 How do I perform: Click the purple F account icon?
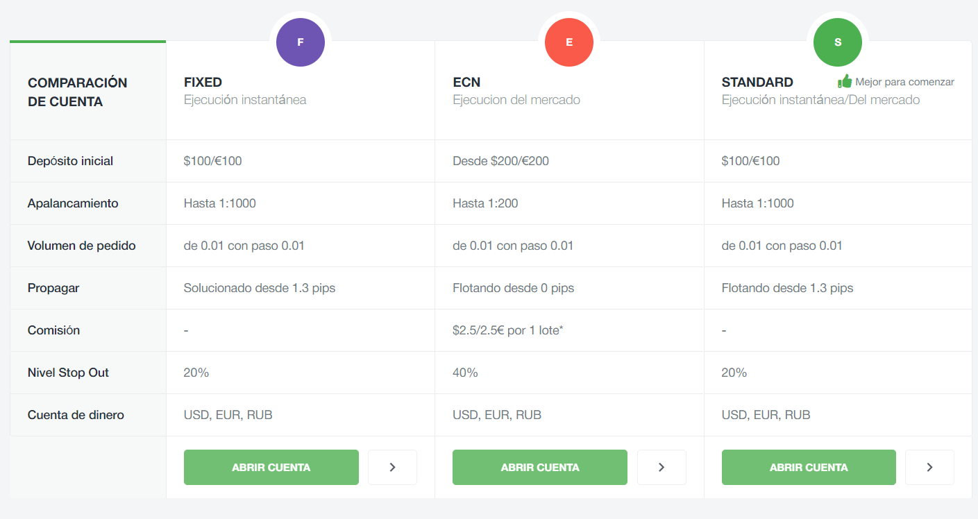click(300, 42)
